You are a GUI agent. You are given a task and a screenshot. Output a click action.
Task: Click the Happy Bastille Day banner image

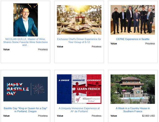(26, 89)
